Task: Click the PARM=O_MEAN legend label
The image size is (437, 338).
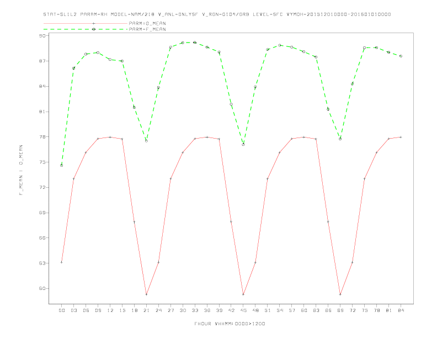Action: click(x=147, y=23)
